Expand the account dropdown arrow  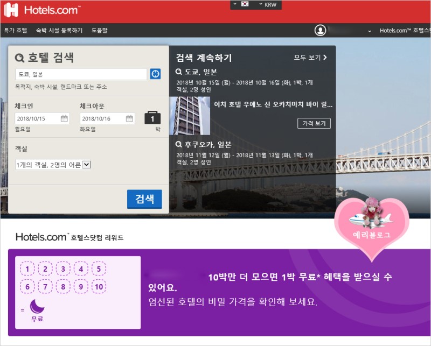[x=370, y=31]
